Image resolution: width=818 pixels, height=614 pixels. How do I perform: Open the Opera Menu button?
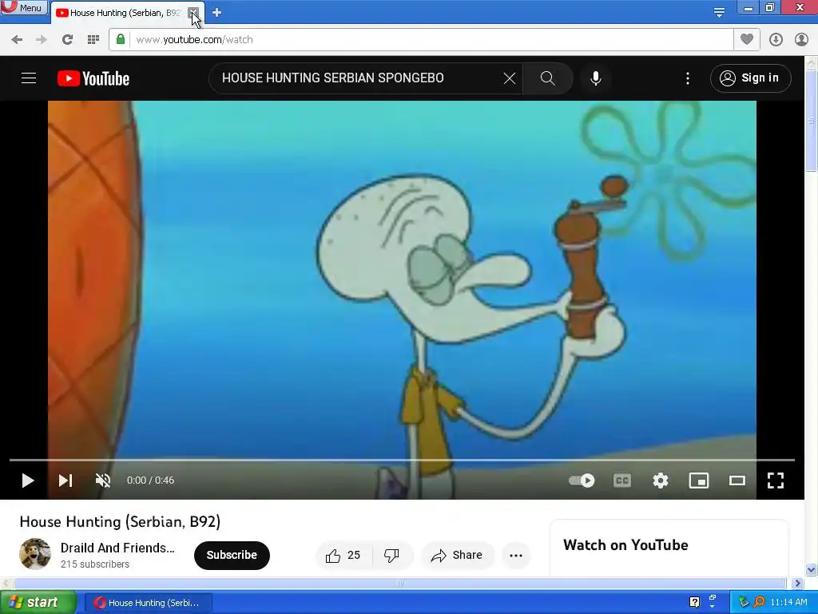24,7
